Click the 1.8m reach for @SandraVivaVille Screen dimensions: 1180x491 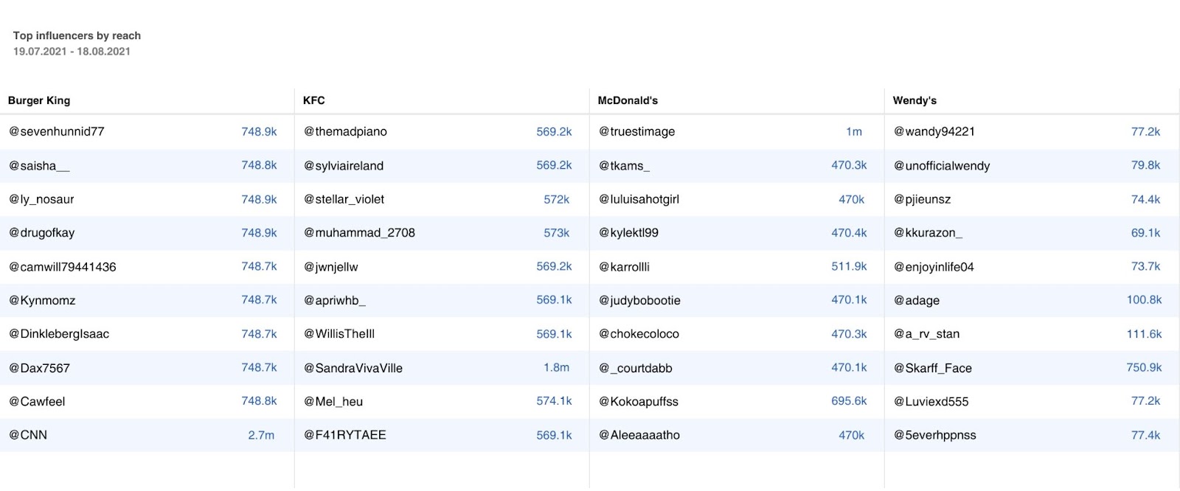click(x=557, y=367)
